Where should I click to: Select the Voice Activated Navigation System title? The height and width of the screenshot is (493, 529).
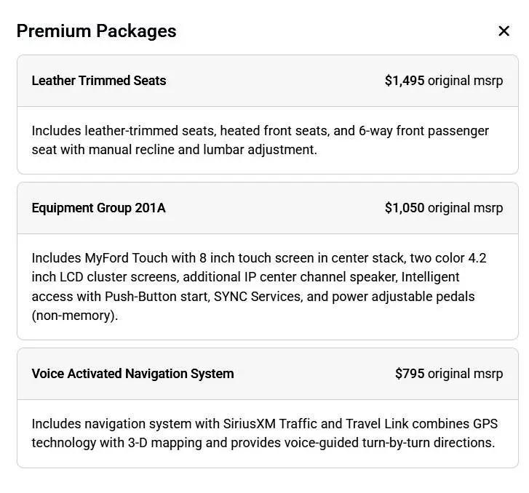132,374
